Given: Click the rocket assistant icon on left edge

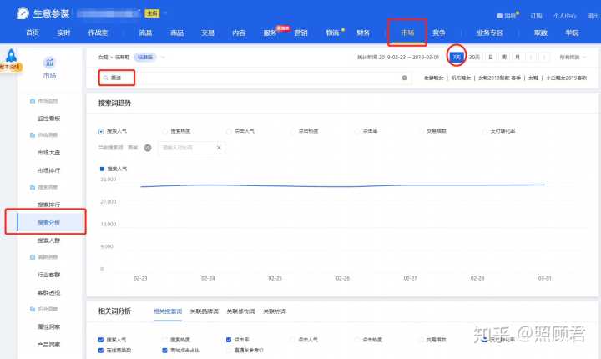Looking at the screenshot, I should click(x=10, y=55).
